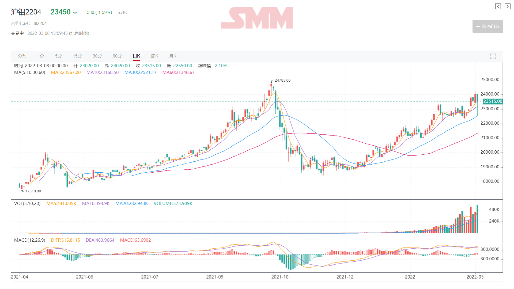Click the 480K volume axis label
Viewport: 514px width, 289px height.
494,210
